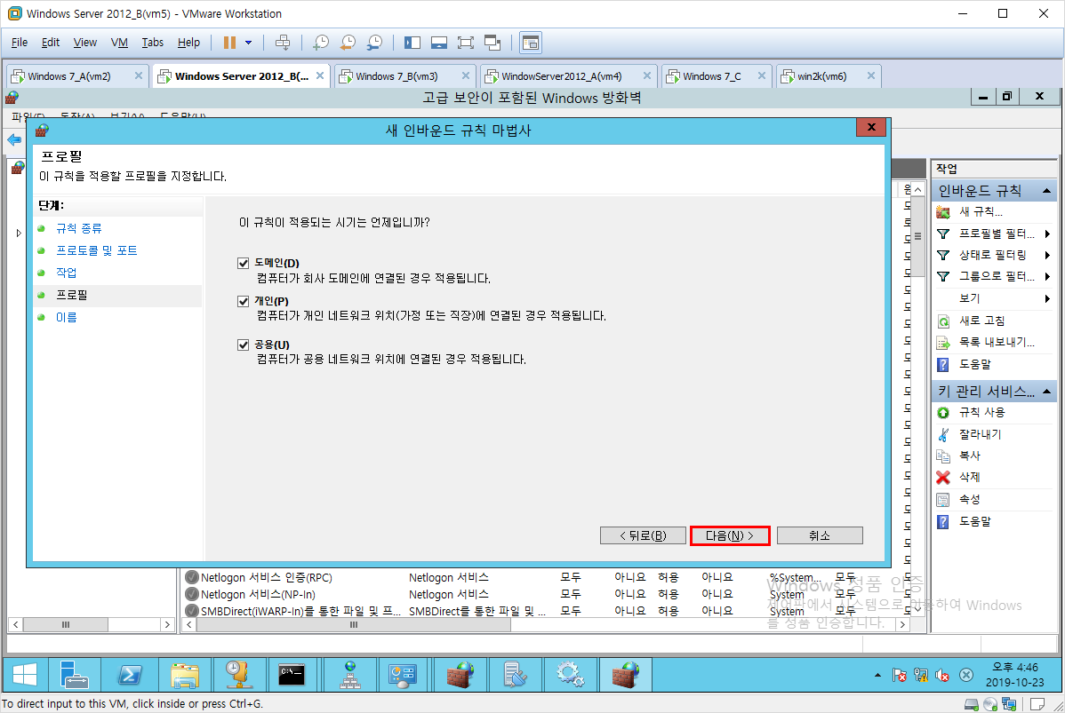This screenshot has height=713, width=1065.
Task: Click the 새로 고침 refresh action
Action: pyautogui.click(x=981, y=321)
